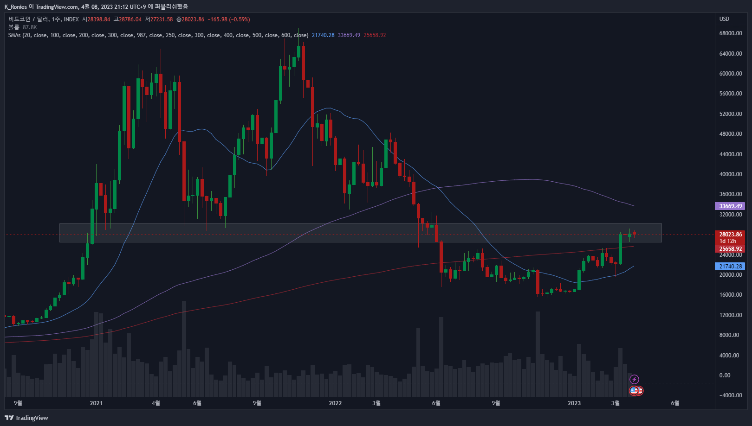Click the 2022 label on time axis
This screenshot has height=426, width=752.
[335, 403]
